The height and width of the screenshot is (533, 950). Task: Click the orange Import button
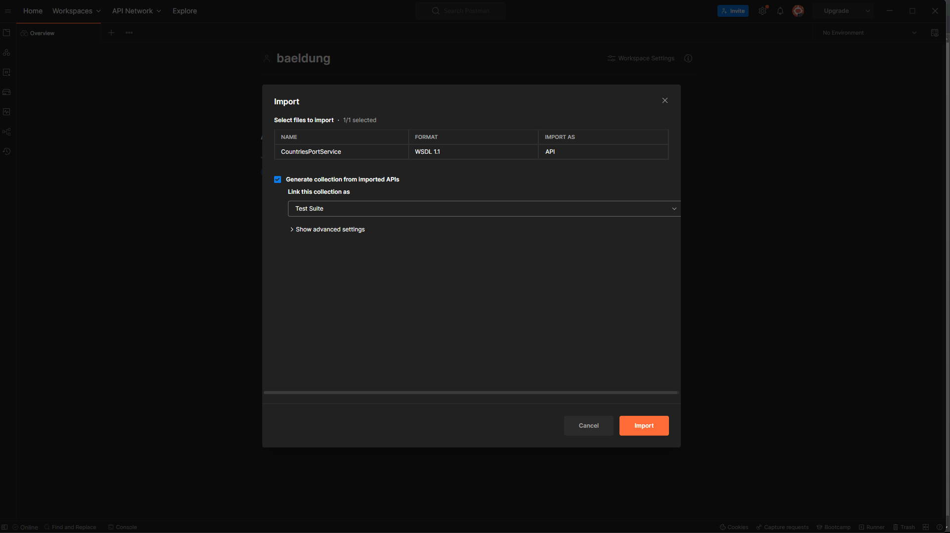(x=644, y=426)
